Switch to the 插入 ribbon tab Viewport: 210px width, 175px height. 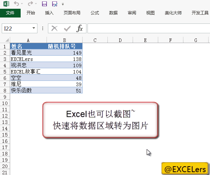(x=49, y=13)
